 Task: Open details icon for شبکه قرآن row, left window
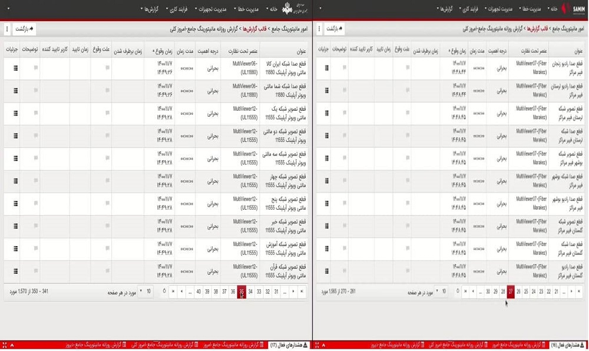coord(15,271)
